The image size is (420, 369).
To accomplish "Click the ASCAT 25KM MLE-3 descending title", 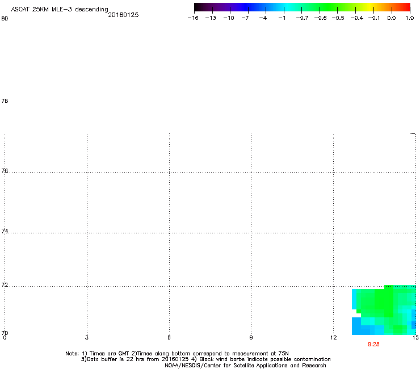I will [x=60, y=9].
